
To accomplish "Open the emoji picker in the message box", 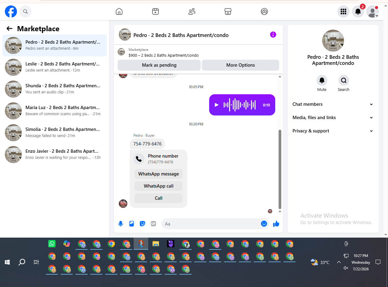I will 264,224.
